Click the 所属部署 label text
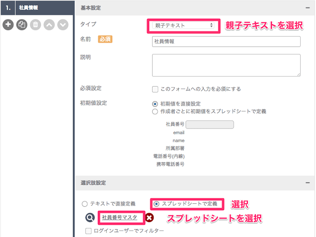The width and height of the screenshot is (316, 237). tap(175, 148)
